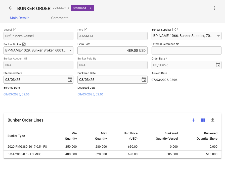The height and width of the screenshot is (170, 225).
Task: Select the Main Details tab
Action: coord(20,18)
